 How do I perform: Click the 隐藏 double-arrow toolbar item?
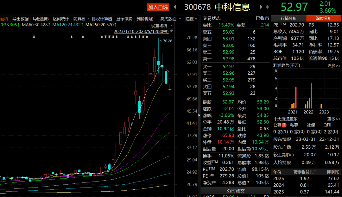tap(191, 19)
